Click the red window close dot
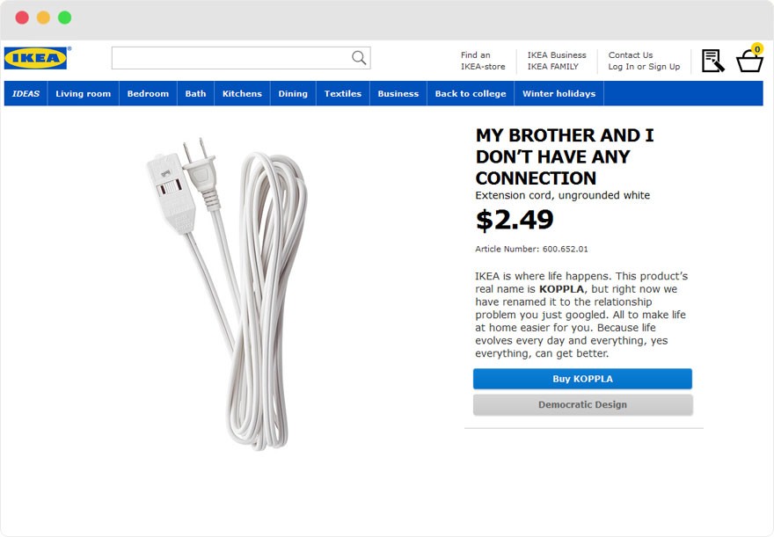 tap(22, 18)
